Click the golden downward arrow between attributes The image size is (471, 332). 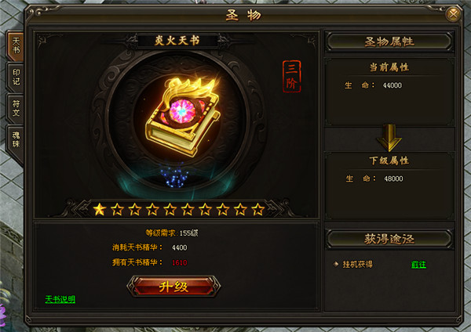click(389, 138)
